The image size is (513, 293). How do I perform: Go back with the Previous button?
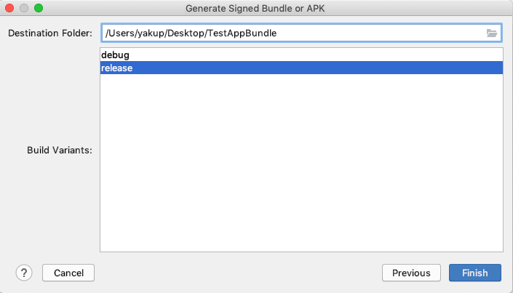(x=411, y=273)
